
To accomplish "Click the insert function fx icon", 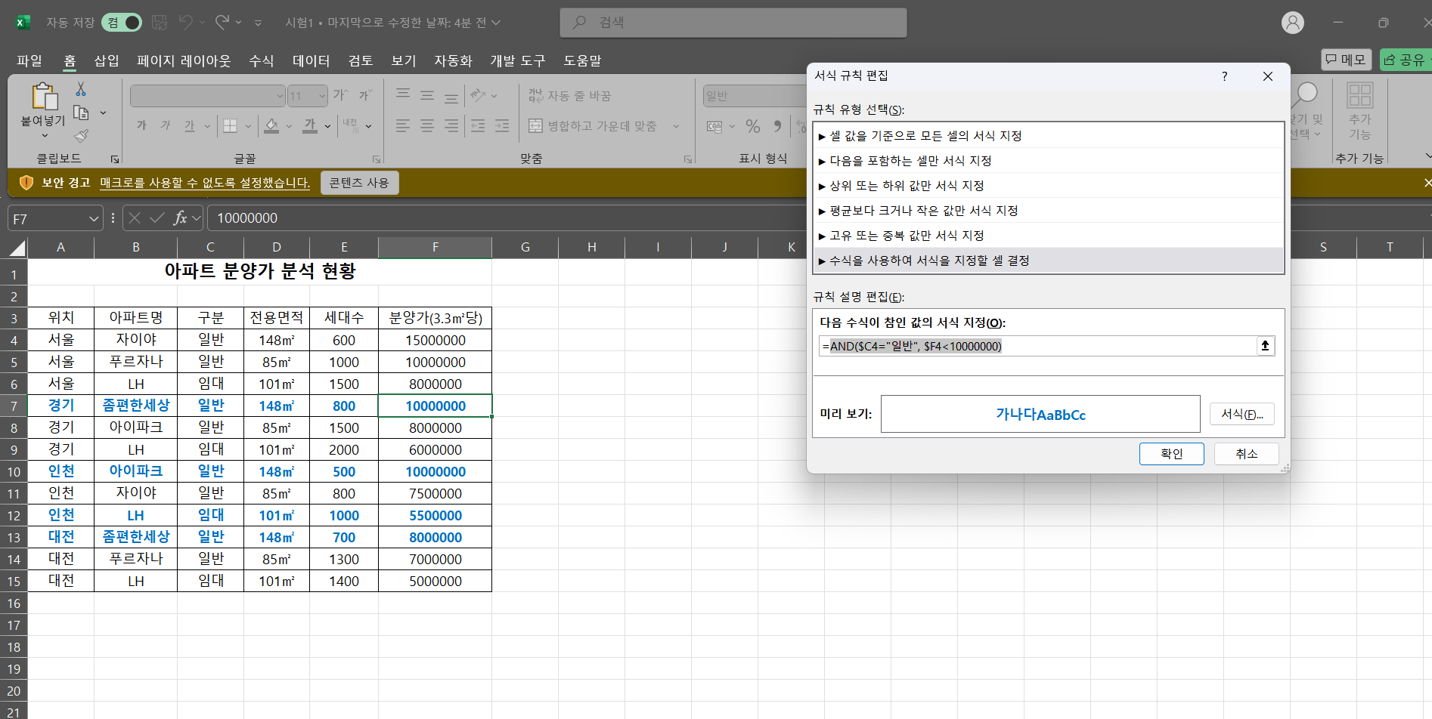I will (x=180, y=218).
